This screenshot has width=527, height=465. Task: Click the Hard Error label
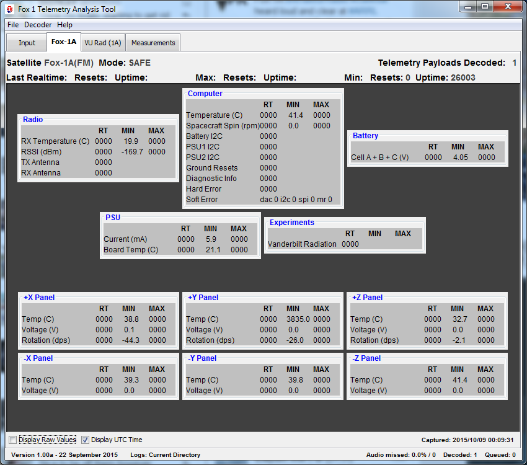(x=204, y=189)
